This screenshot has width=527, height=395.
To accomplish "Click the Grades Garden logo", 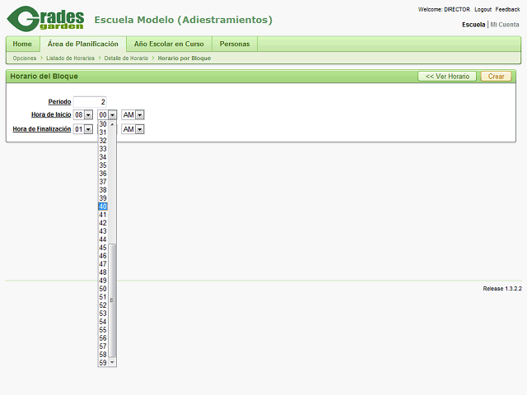I will point(46,18).
